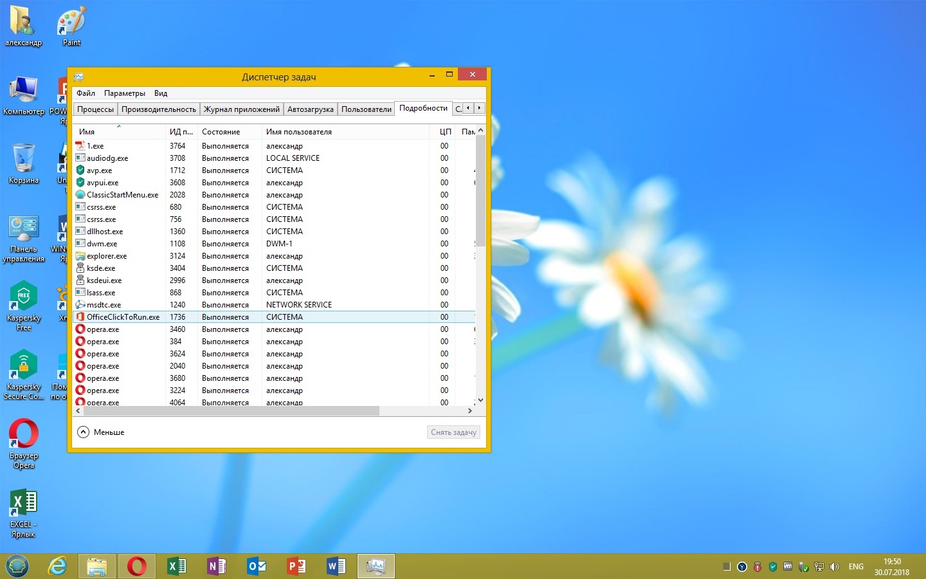Image resolution: width=926 pixels, height=579 pixels.
Task: Sort by the ИД п... column header
Action: pyautogui.click(x=181, y=132)
